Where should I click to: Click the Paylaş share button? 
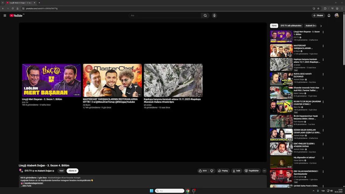[223, 171]
